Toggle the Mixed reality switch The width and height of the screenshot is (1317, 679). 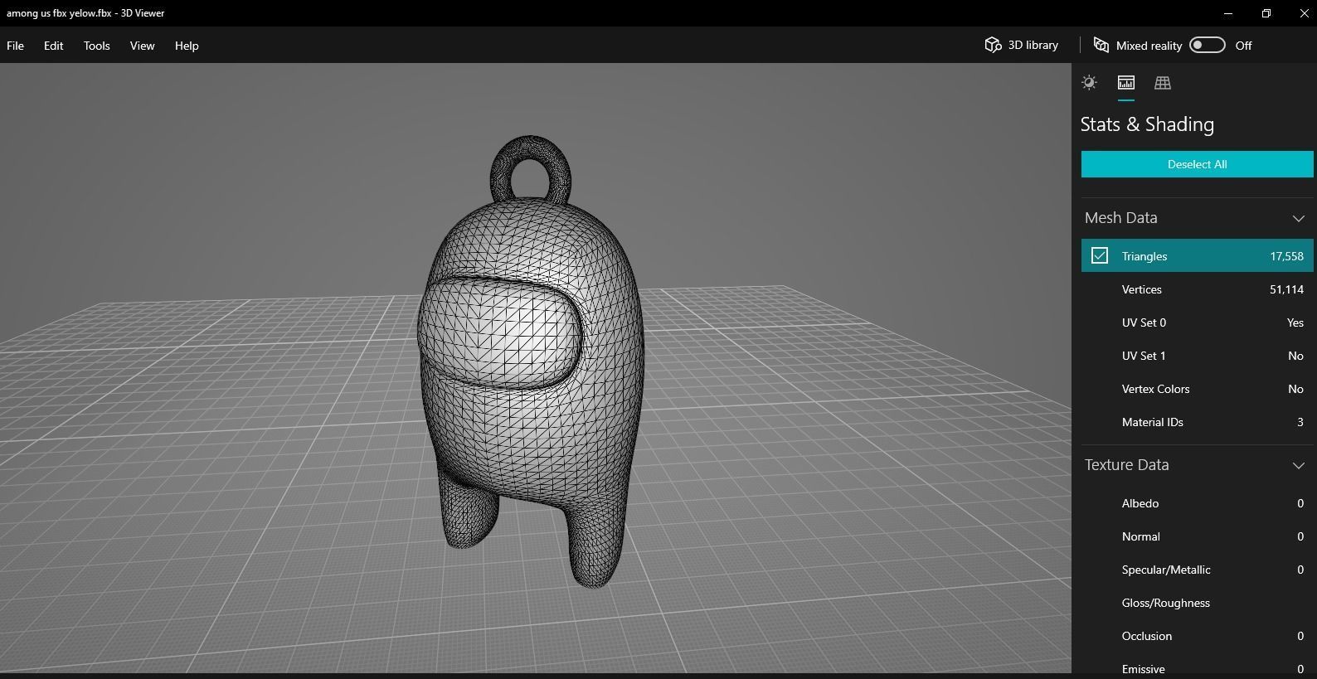pyautogui.click(x=1207, y=45)
